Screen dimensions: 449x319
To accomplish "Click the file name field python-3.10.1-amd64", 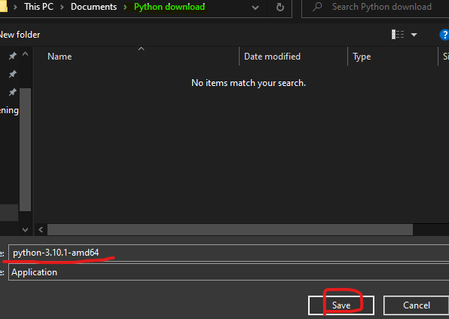I will pyautogui.click(x=228, y=253).
